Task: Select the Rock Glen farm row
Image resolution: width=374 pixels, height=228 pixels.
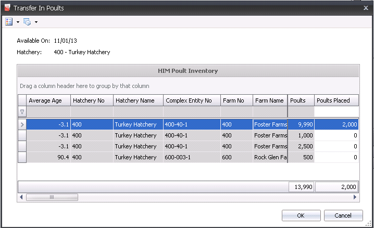Action: click(x=156, y=157)
